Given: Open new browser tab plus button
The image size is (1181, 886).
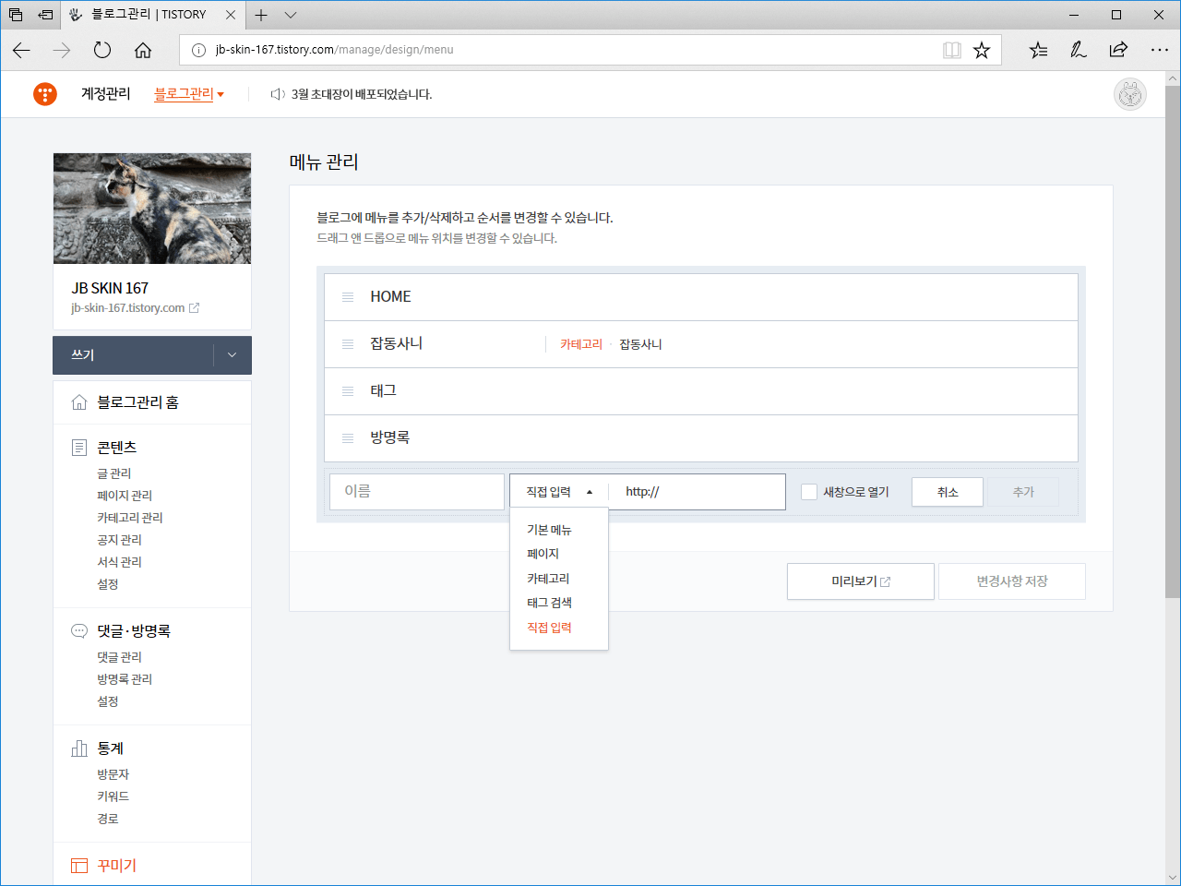Looking at the screenshot, I should [x=261, y=15].
